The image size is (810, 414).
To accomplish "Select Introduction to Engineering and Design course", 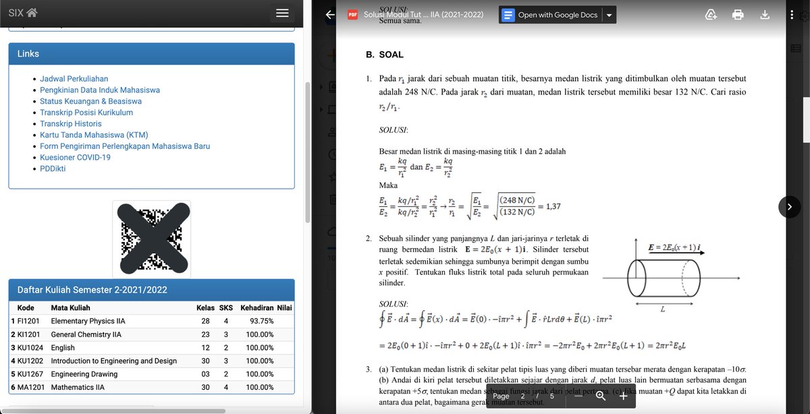I will (114, 361).
